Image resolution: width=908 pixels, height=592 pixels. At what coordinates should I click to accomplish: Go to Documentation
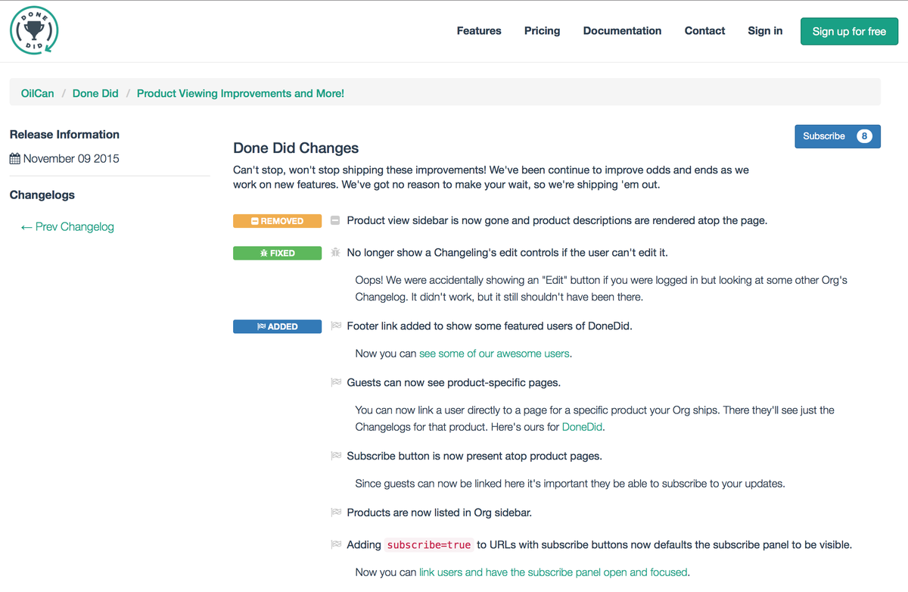tap(622, 31)
